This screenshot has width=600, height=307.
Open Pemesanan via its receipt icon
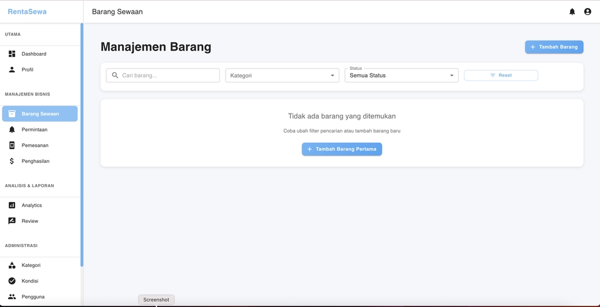[x=12, y=145]
